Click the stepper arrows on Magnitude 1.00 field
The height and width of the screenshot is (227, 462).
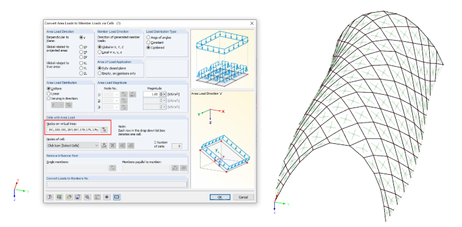pyautogui.click(x=161, y=95)
